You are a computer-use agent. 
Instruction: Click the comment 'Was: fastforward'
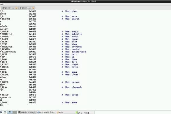point(76,52)
